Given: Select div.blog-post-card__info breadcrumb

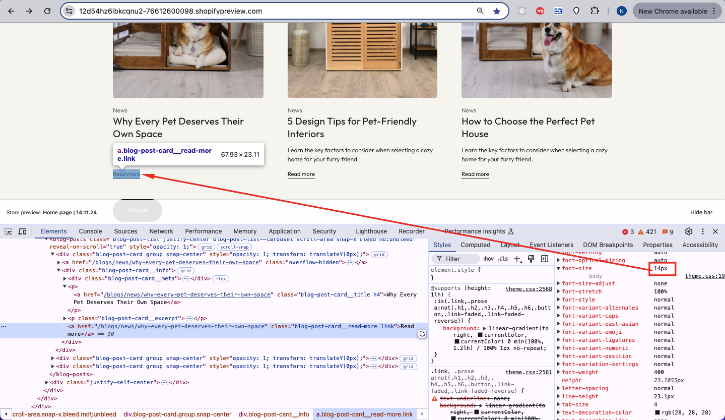Looking at the screenshot, I should pyautogui.click(x=274, y=414).
